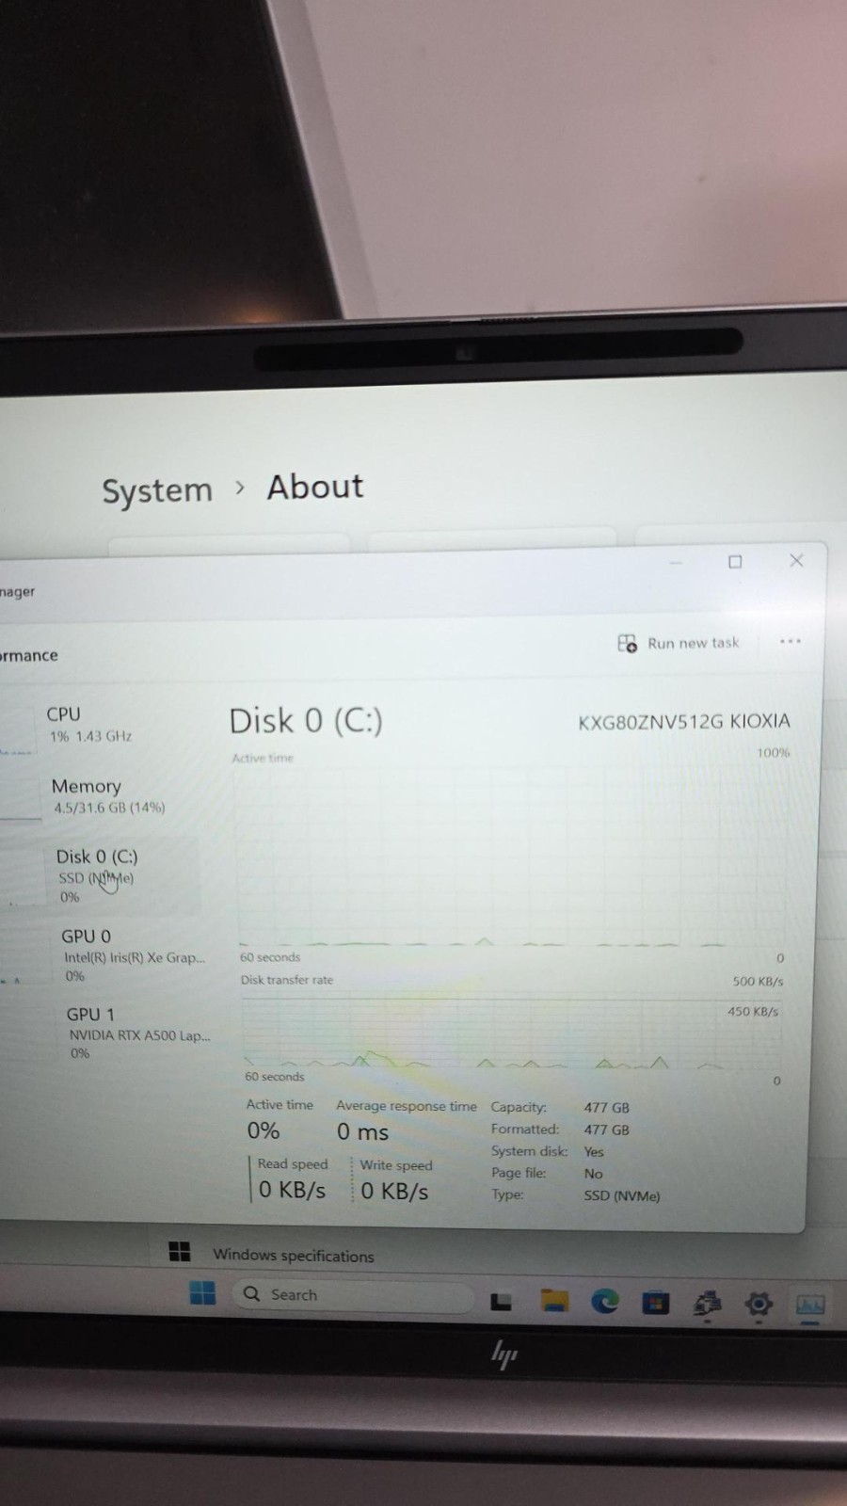Minimize the Task Manager window
Image resolution: width=847 pixels, height=1506 pixels.
click(x=676, y=563)
